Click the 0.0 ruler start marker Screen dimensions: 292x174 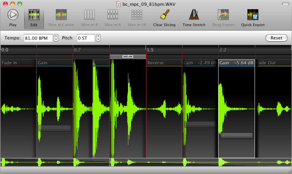pos(5,50)
